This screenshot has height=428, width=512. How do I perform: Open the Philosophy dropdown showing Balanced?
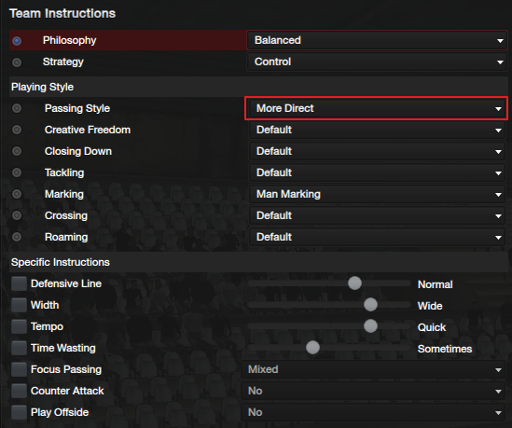[x=377, y=40]
